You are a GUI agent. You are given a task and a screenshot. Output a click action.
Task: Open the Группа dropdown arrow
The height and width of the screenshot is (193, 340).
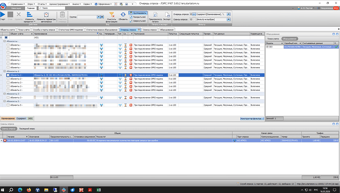[x=99, y=17]
